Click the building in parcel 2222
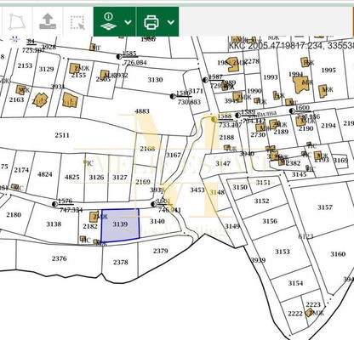The image size is (354, 340). coord(309,313)
